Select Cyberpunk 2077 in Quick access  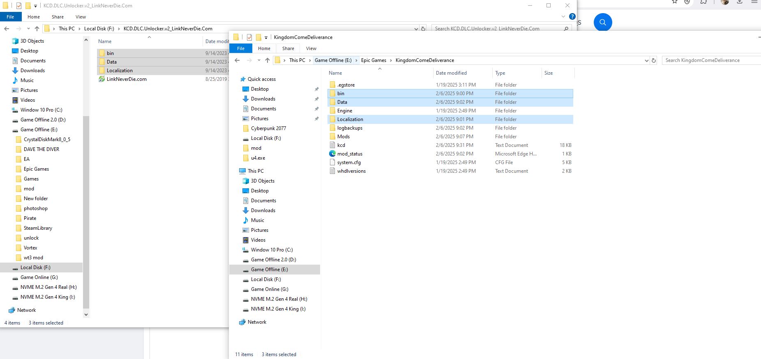coord(268,128)
